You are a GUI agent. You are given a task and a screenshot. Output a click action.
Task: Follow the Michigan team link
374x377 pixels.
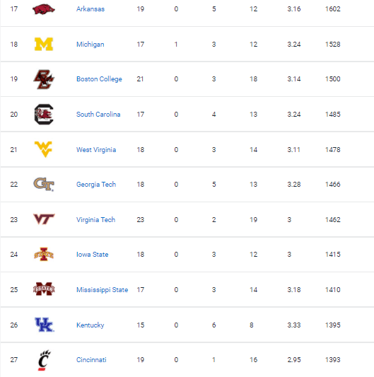[x=90, y=45]
